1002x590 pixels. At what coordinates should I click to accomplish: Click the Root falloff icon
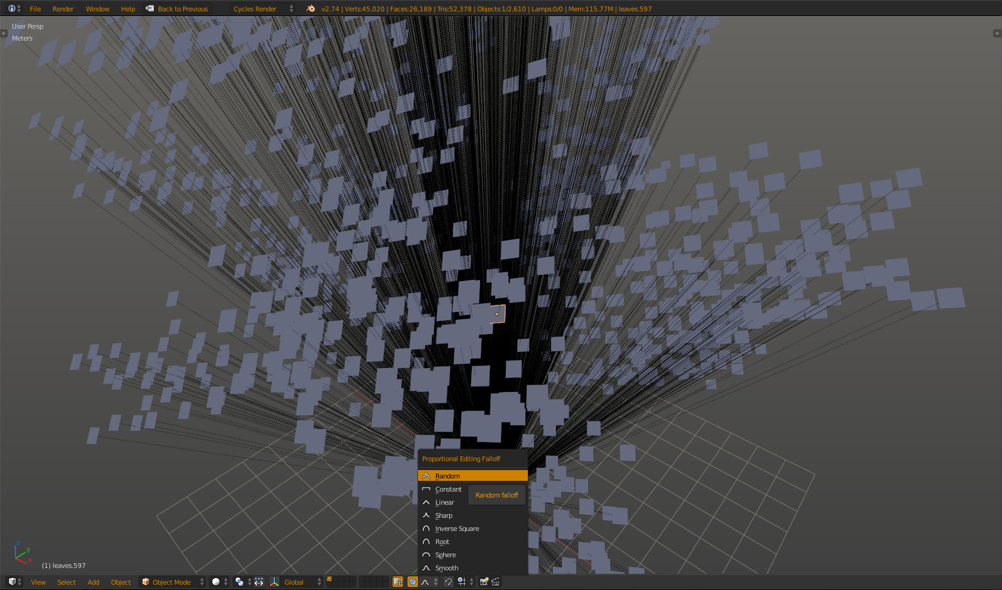(426, 541)
